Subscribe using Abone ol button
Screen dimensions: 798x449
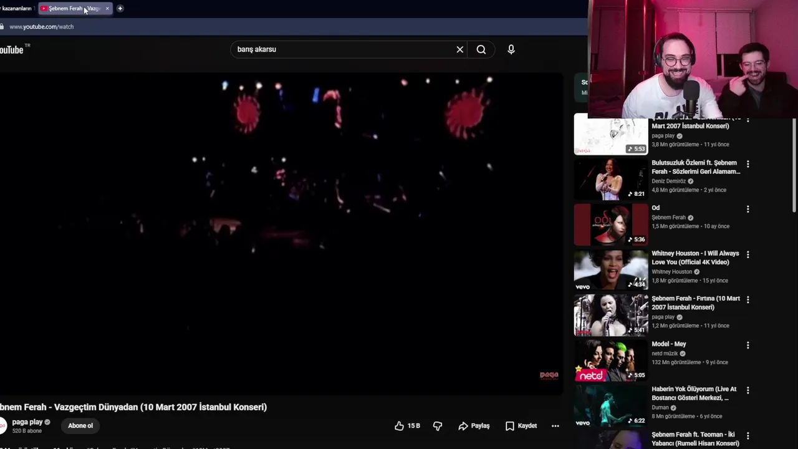pos(80,426)
